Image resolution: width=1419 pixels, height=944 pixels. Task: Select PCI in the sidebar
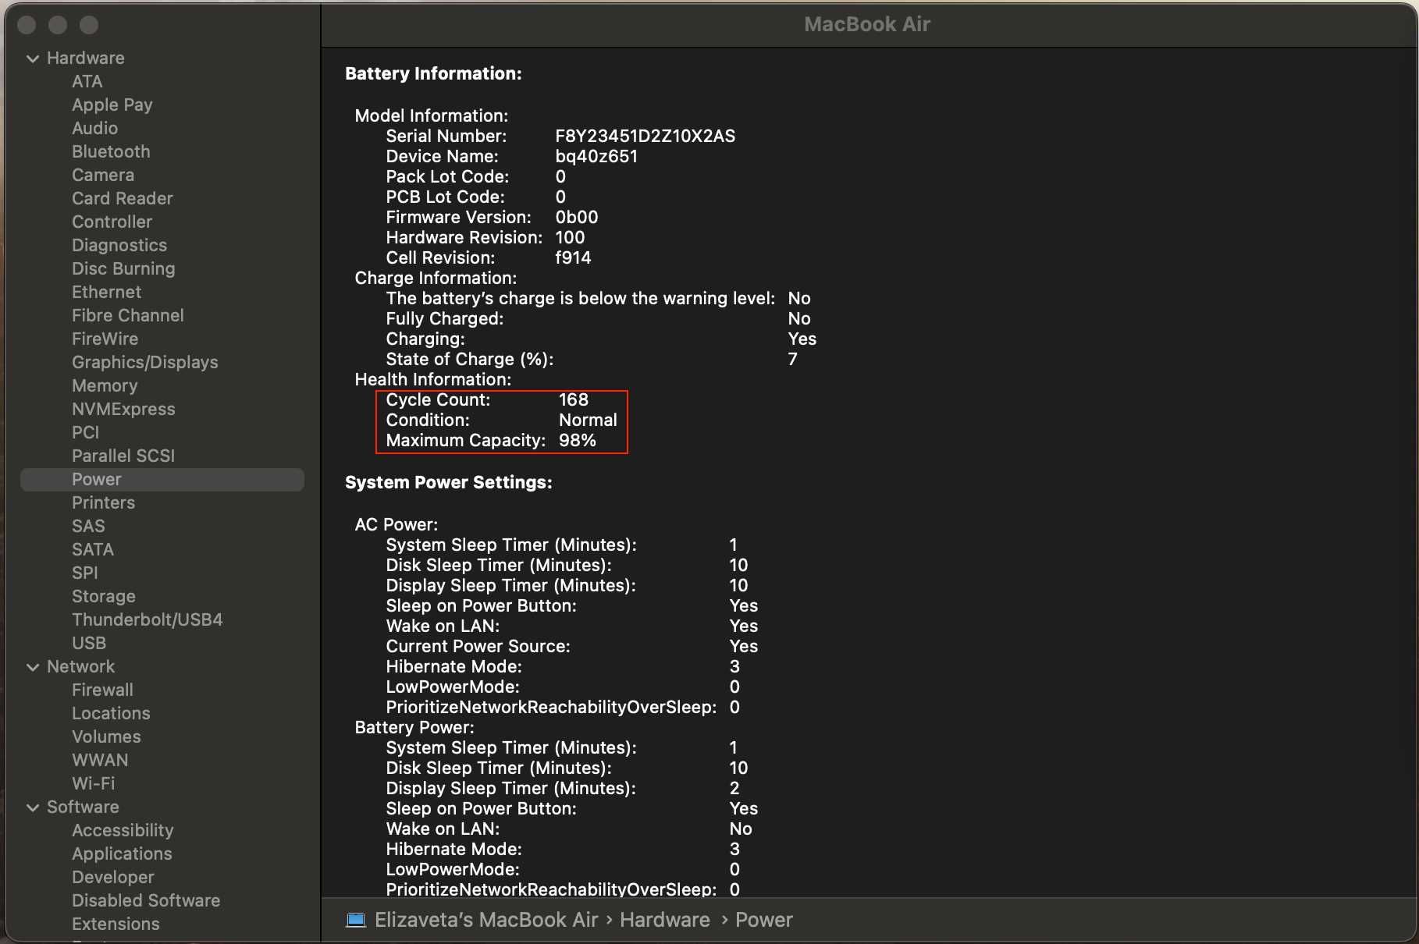86,432
